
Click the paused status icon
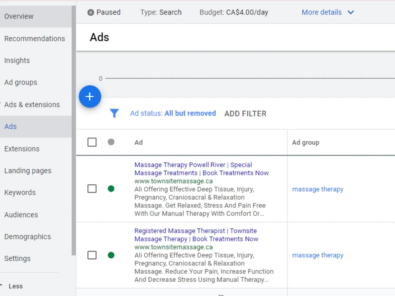click(91, 12)
